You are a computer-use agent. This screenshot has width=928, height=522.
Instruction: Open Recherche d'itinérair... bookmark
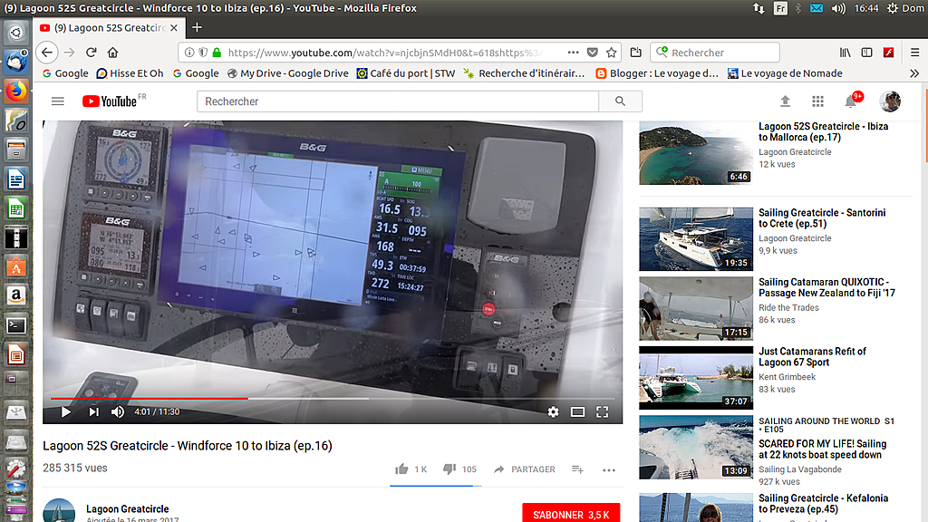[525, 73]
